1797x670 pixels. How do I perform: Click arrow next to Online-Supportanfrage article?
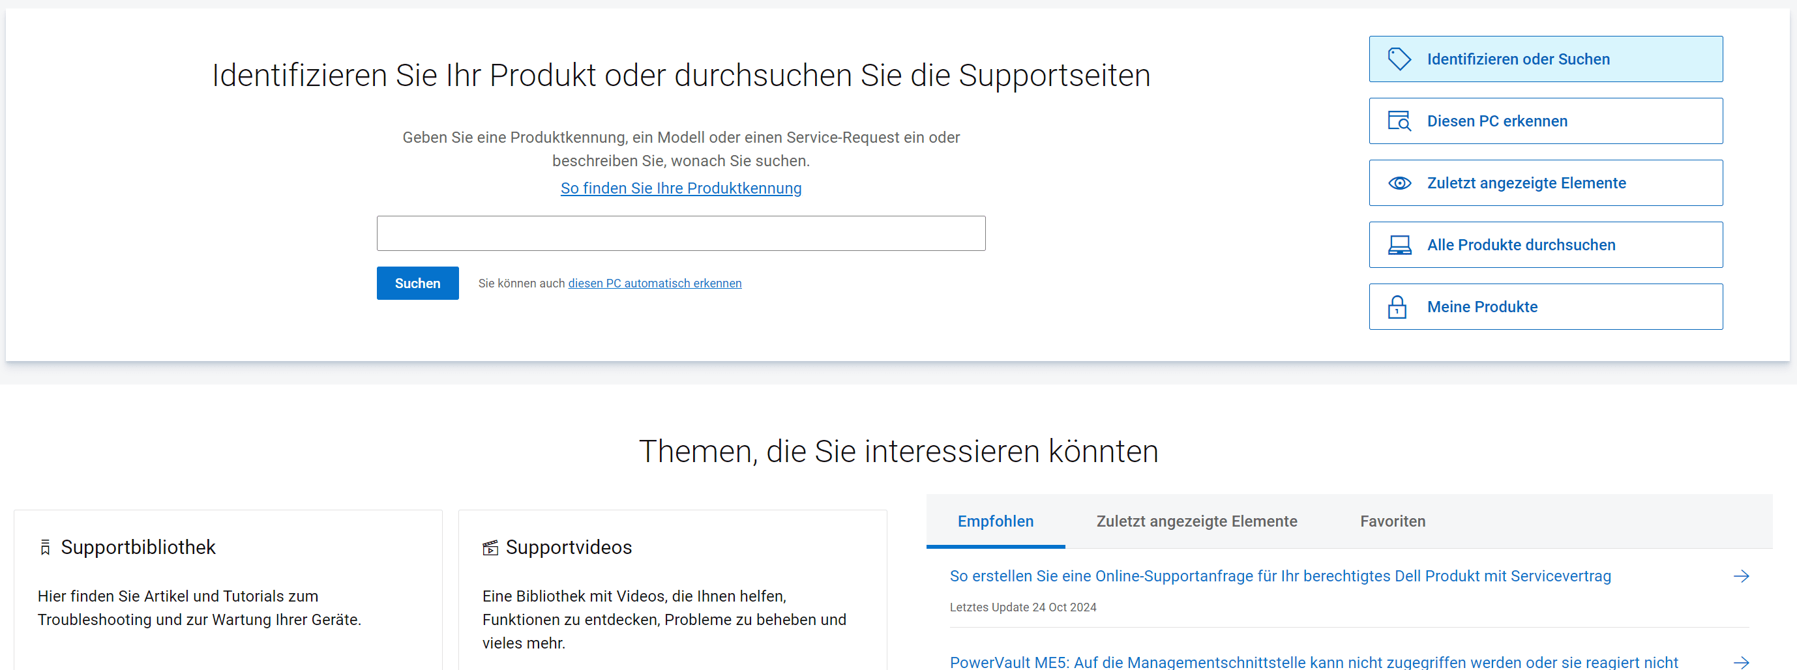(x=1740, y=577)
